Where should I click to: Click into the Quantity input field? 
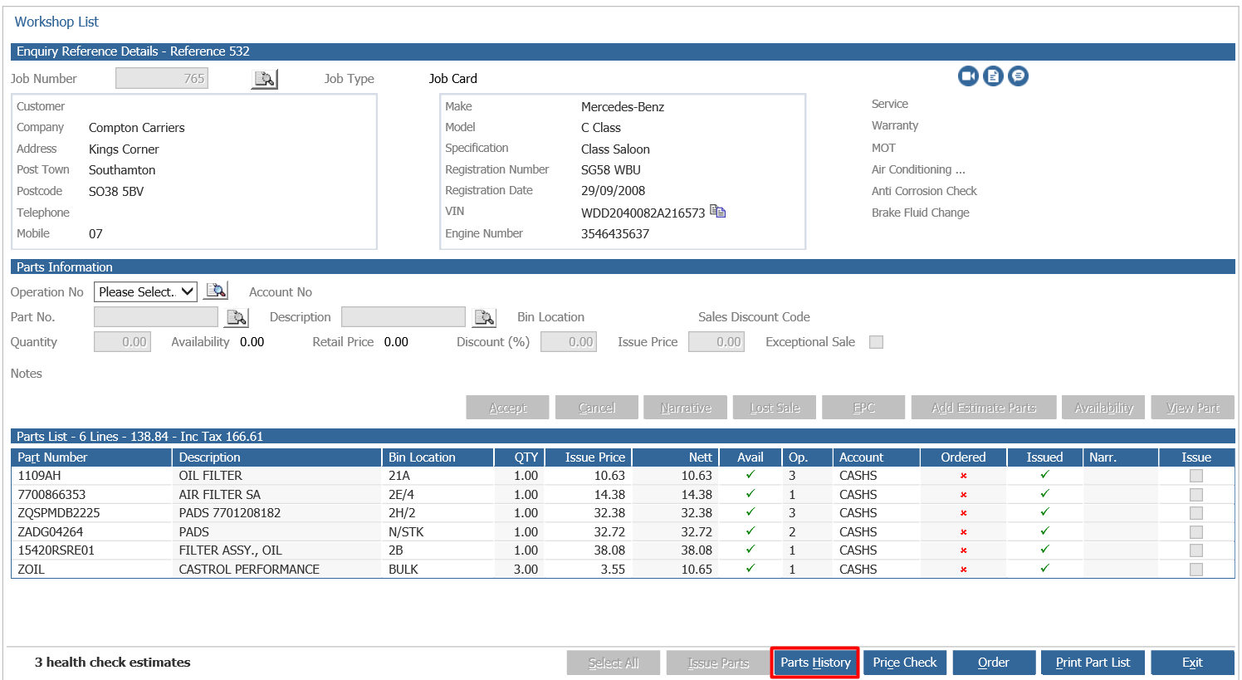pos(122,342)
